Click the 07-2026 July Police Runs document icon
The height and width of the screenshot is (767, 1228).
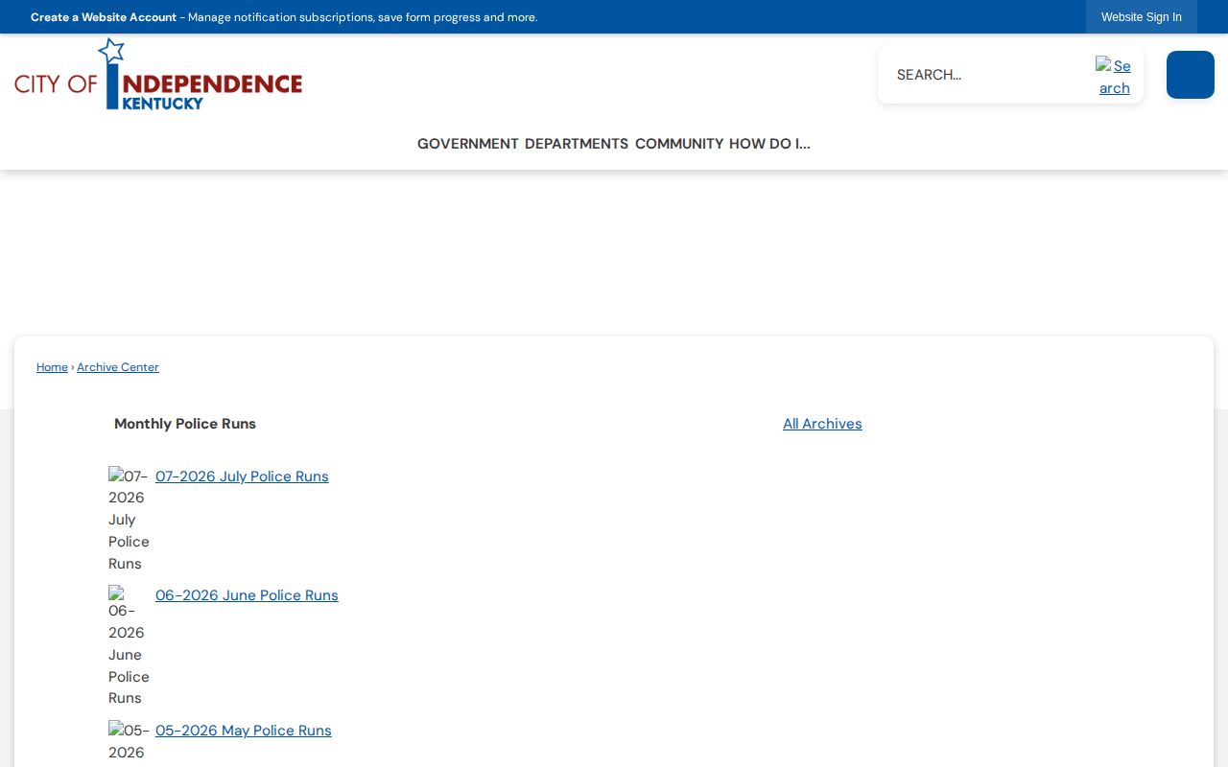(129, 520)
